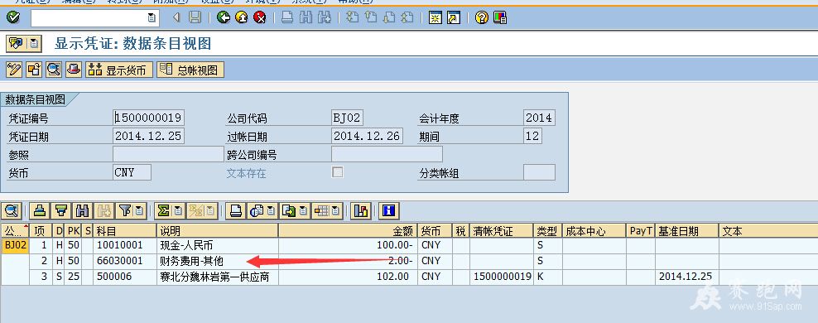Click the clearing document cell 1500000019 in row 3
Image resolution: width=818 pixels, height=323 pixels.
(502, 277)
